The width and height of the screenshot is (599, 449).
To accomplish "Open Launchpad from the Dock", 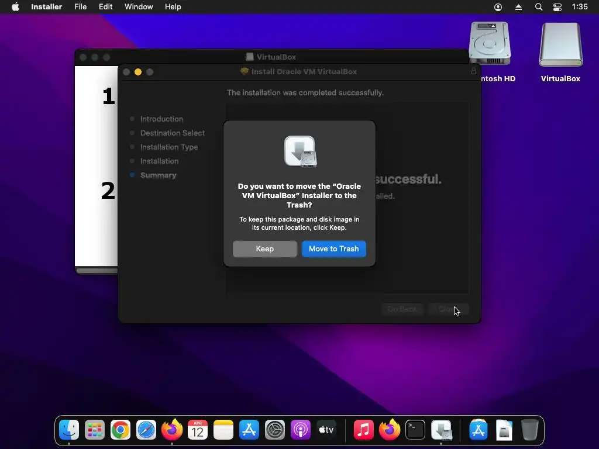I will click(x=95, y=430).
